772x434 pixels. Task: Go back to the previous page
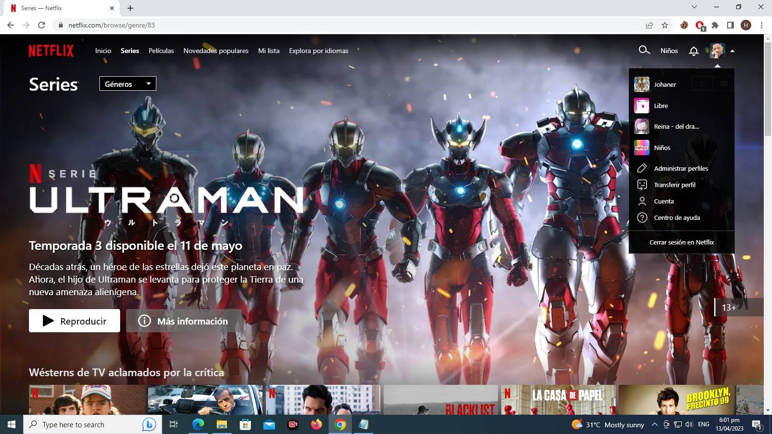(11, 25)
